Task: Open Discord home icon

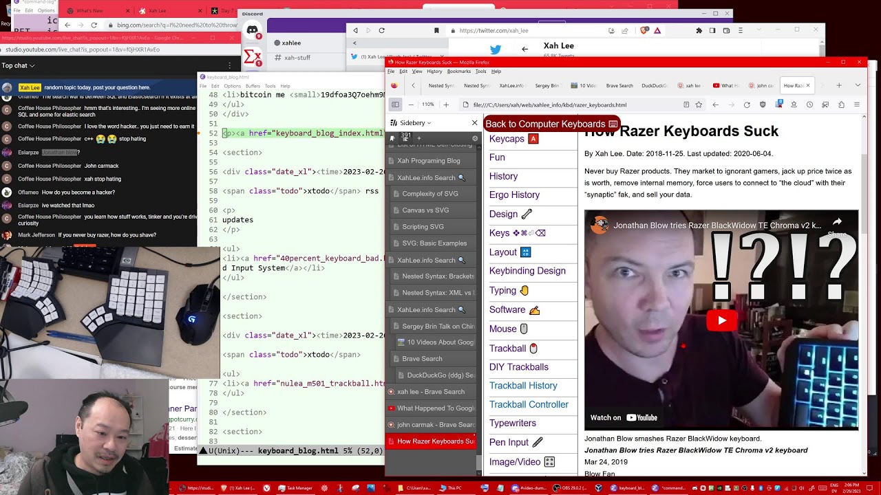Action: (x=253, y=31)
